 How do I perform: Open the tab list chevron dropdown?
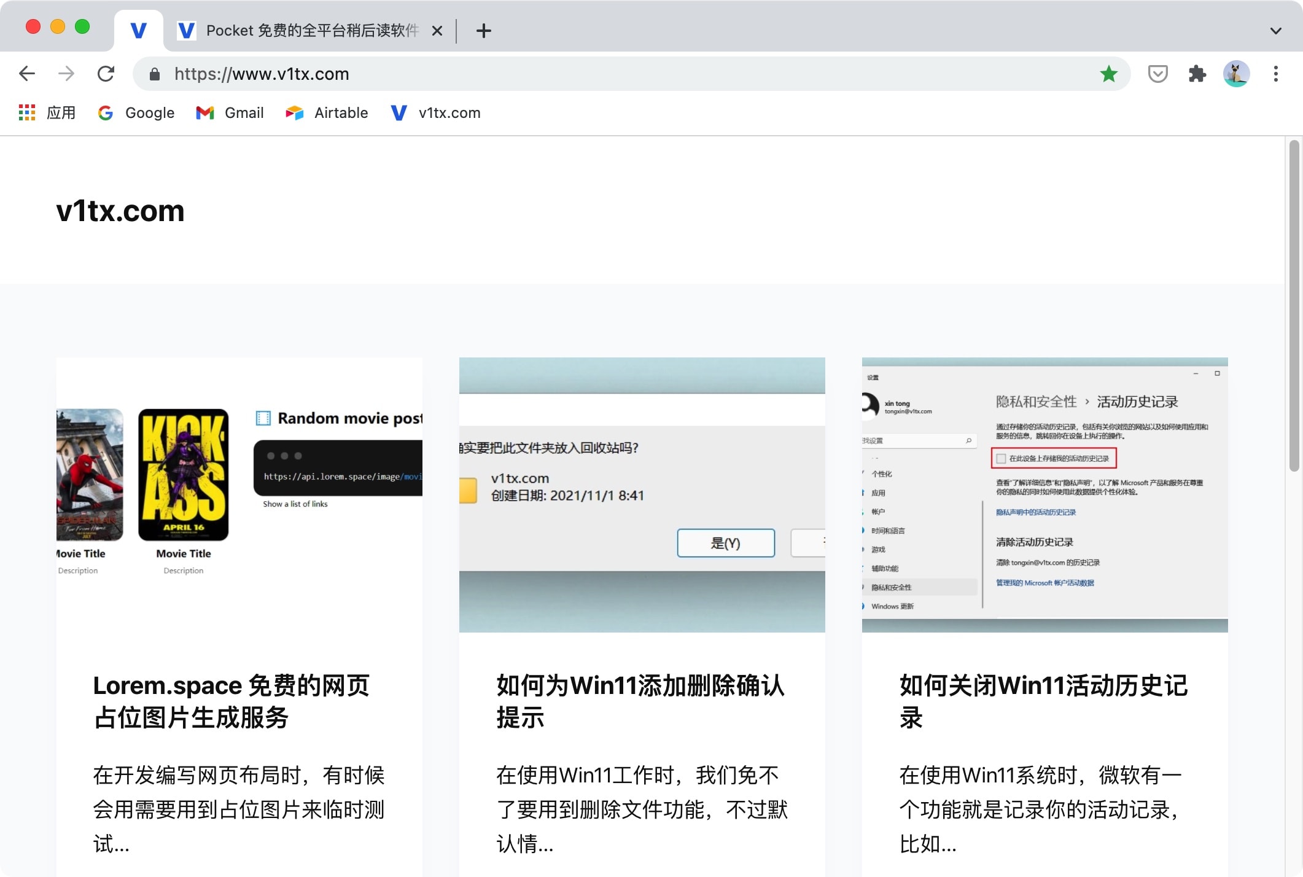tap(1275, 31)
